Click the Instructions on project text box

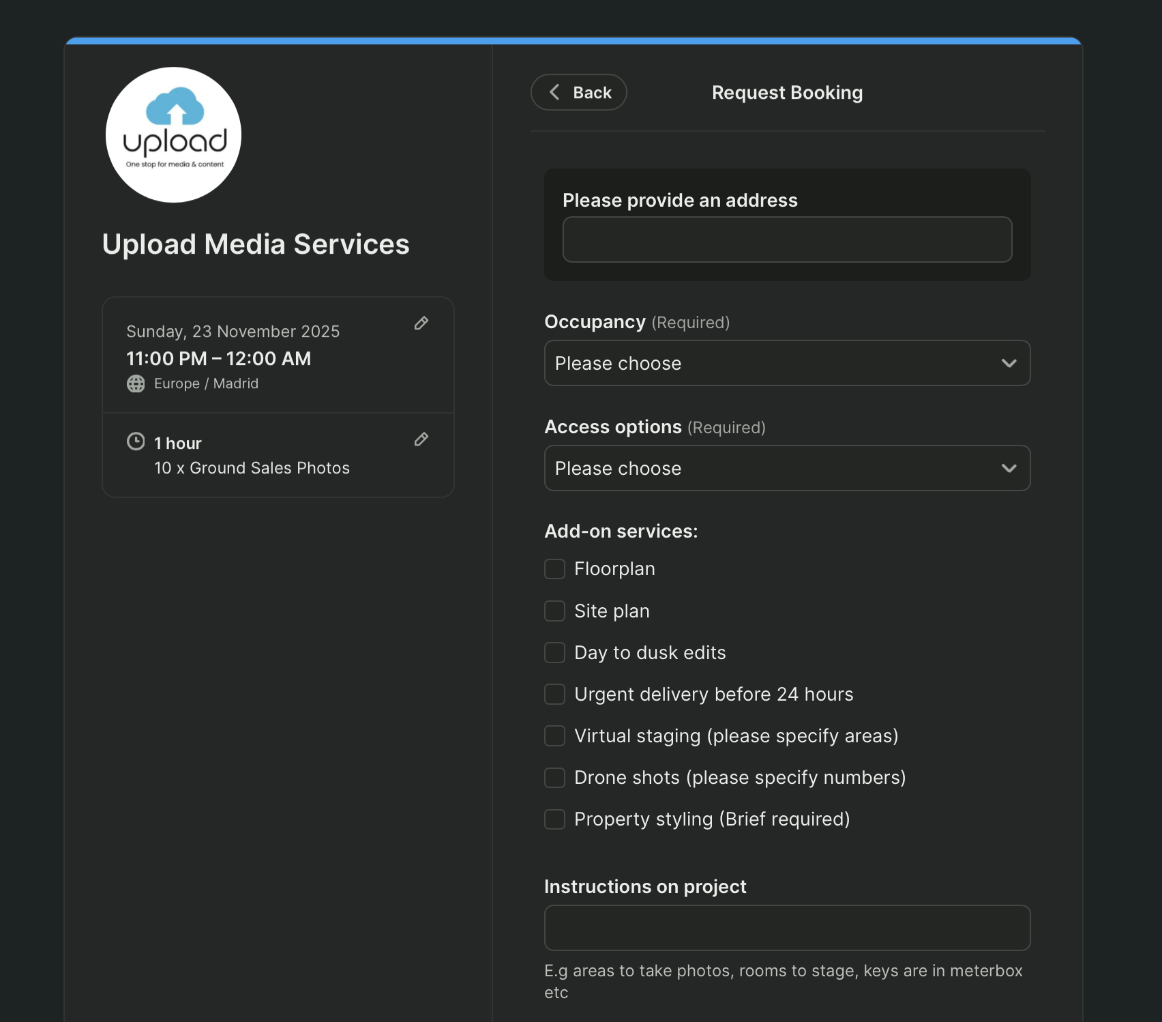pos(787,928)
